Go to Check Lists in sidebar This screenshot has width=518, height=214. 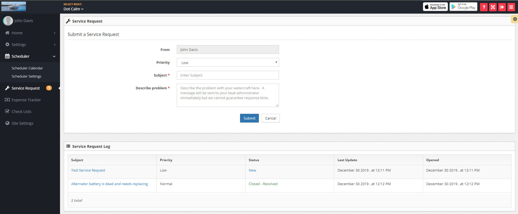(x=21, y=112)
